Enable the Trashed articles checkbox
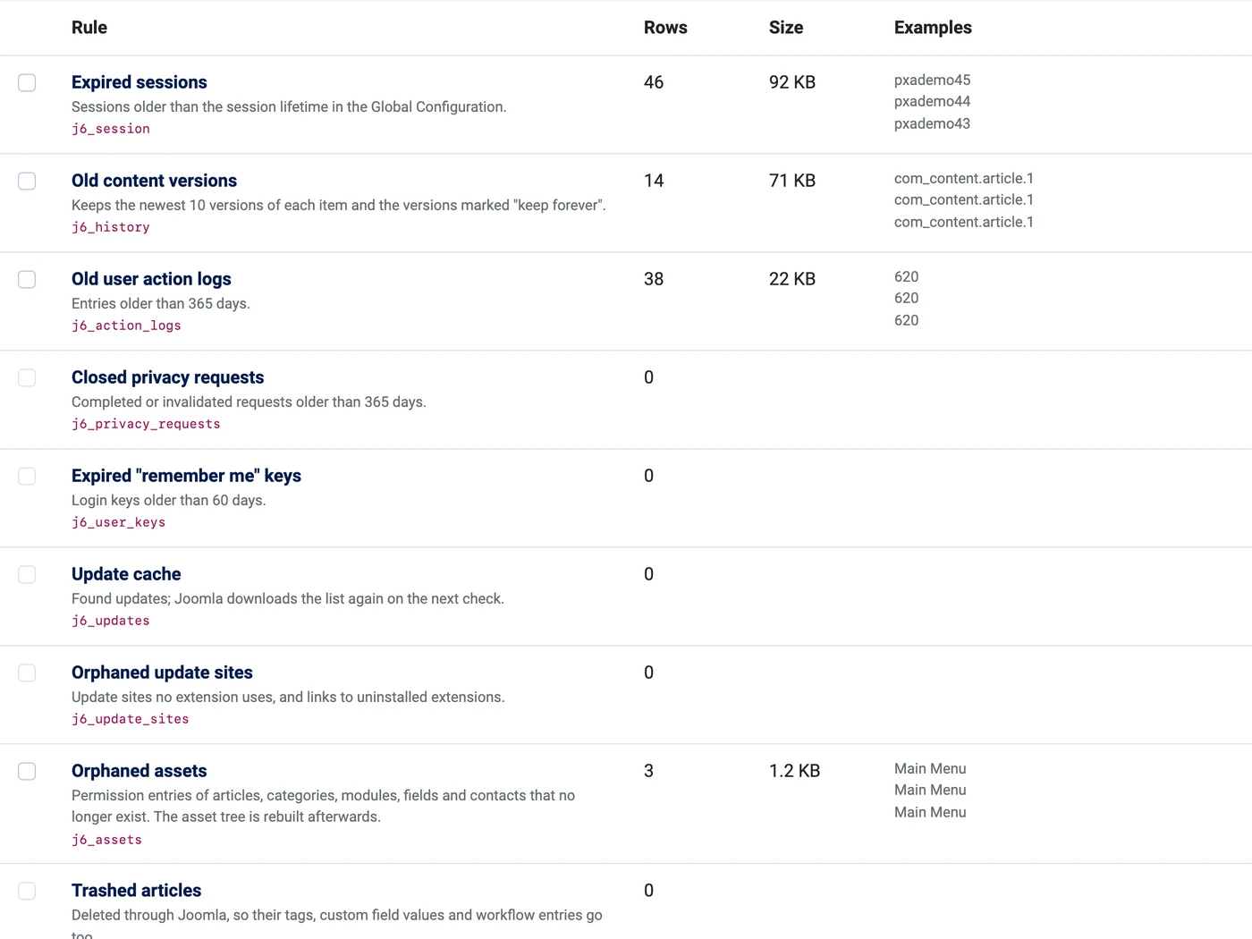The height and width of the screenshot is (939, 1252). (x=27, y=891)
